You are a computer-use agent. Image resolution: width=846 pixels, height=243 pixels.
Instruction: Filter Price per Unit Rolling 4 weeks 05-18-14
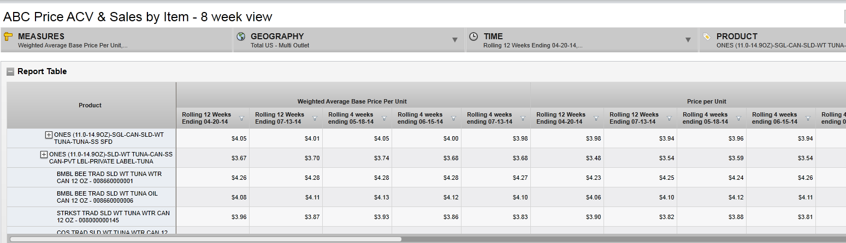pos(738,118)
